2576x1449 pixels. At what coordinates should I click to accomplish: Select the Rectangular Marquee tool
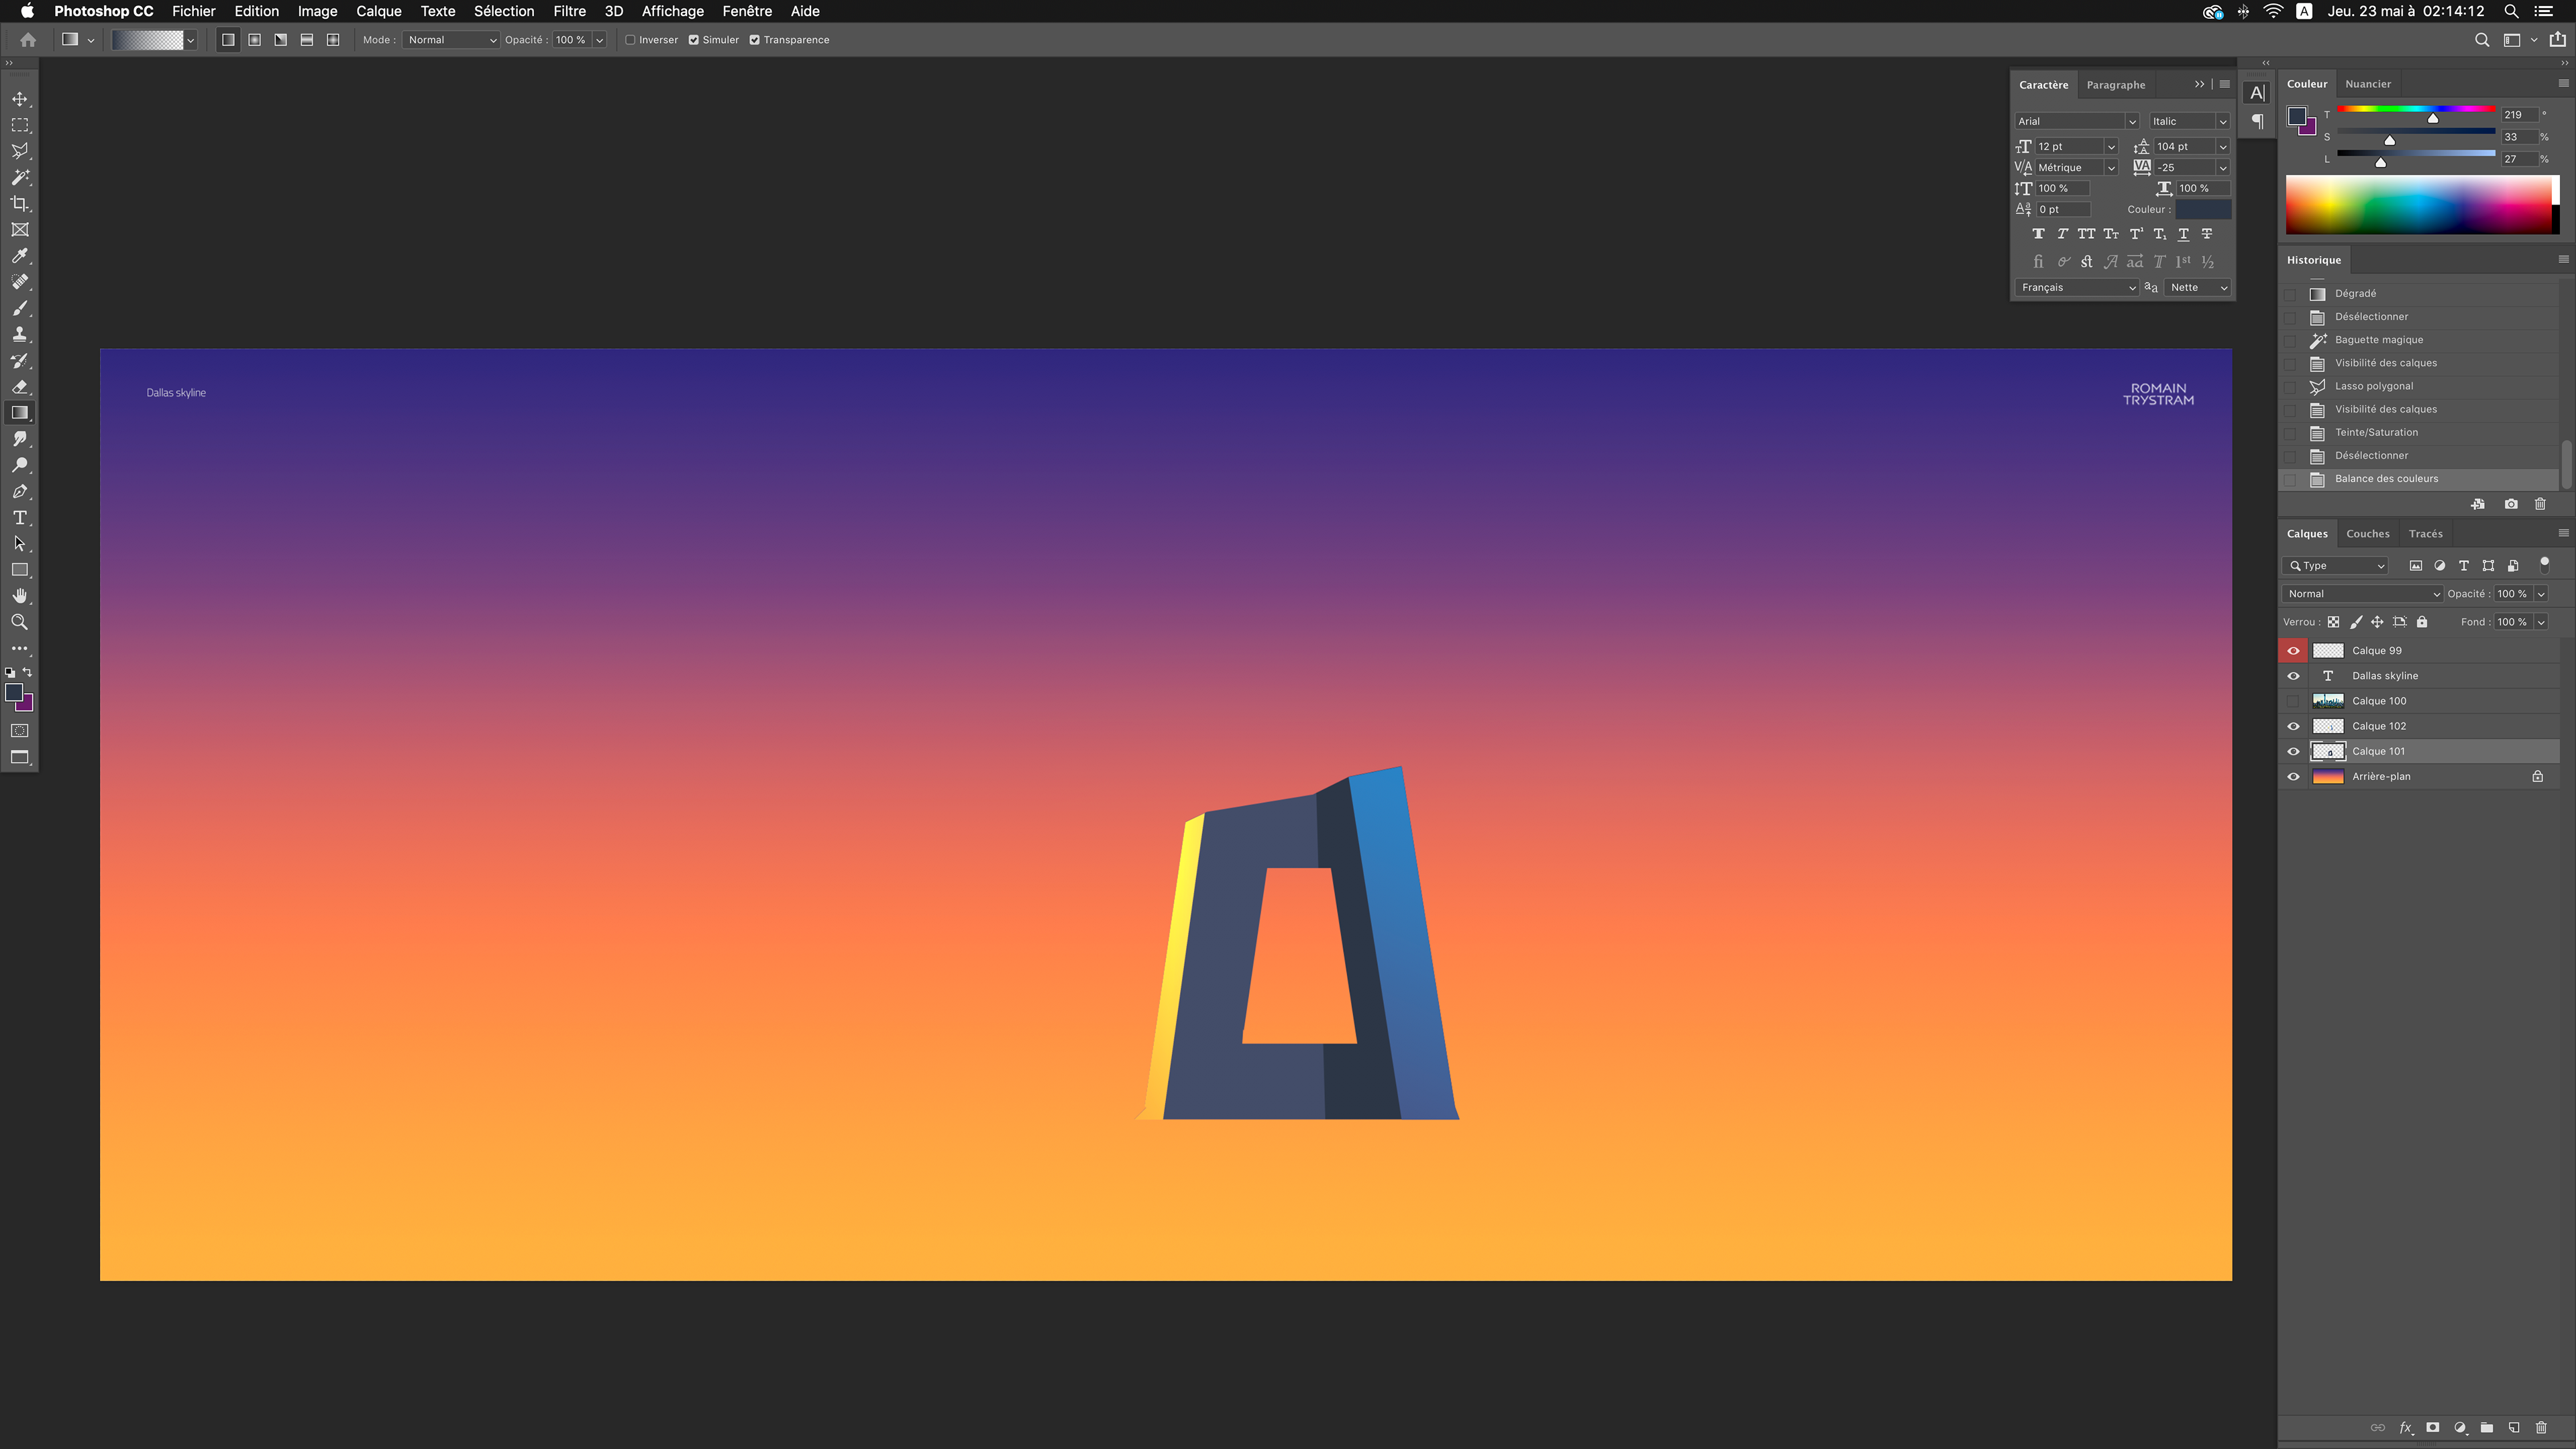pos(20,125)
